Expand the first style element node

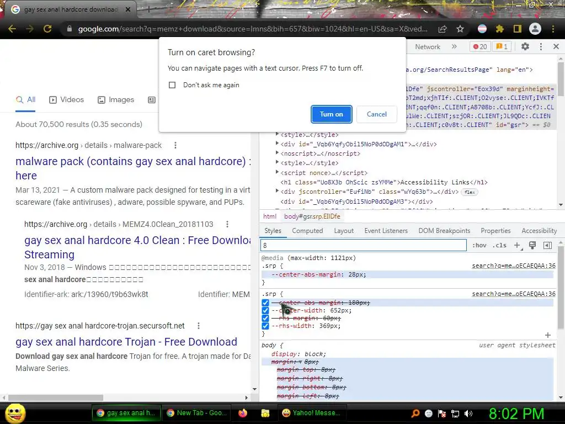coord(277,134)
